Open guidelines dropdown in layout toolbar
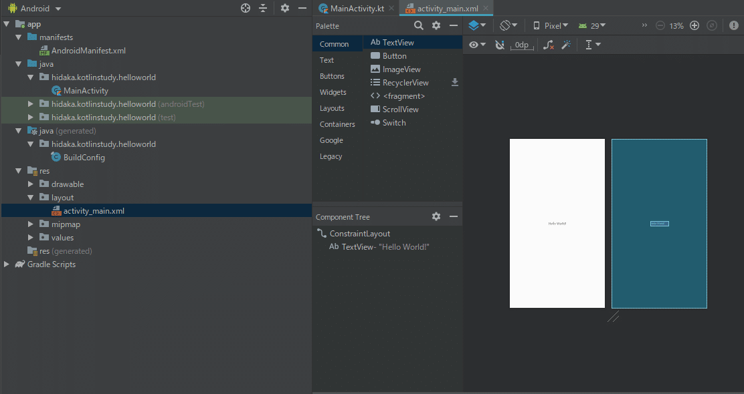Image resolution: width=744 pixels, height=394 pixels. point(593,45)
